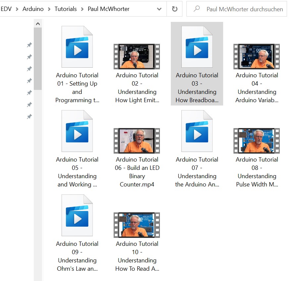This screenshot has width=291, height=281.
Task: Click the sixth pin icon in sidebar
Action: [29, 105]
